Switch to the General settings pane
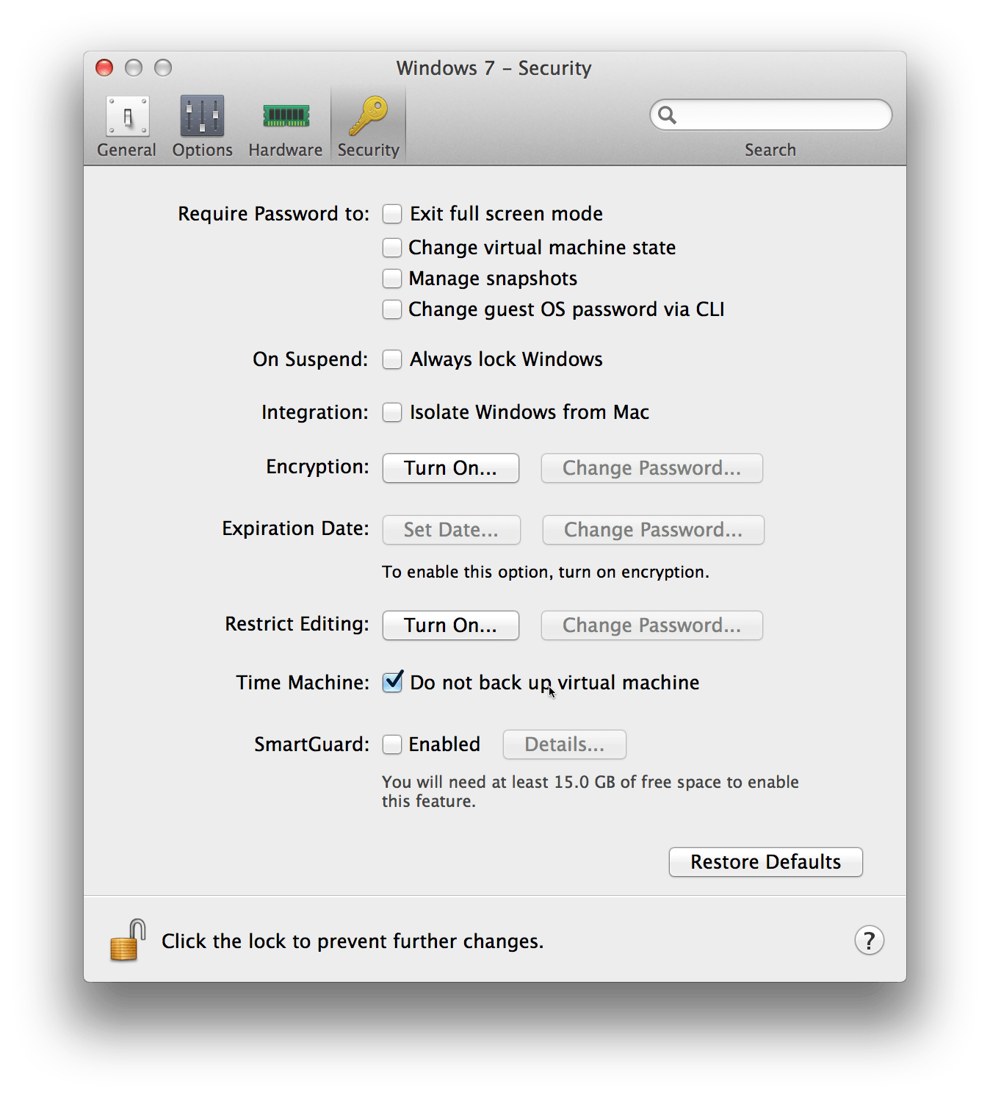This screenshot has height=1098, width=990. (x=126, y=123)
